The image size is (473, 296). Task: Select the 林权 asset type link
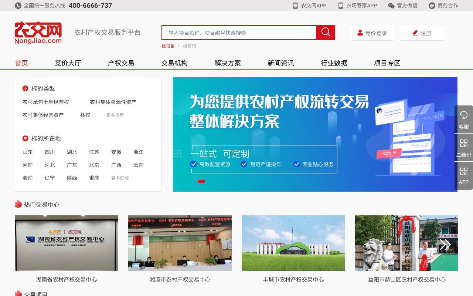(85, 115)
